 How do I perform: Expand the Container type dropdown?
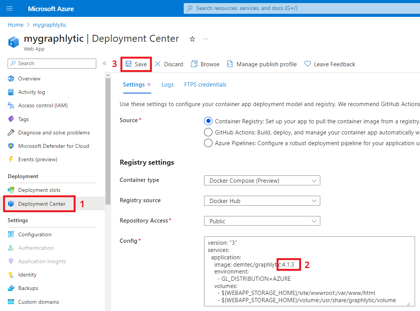[x=262, y=180]
